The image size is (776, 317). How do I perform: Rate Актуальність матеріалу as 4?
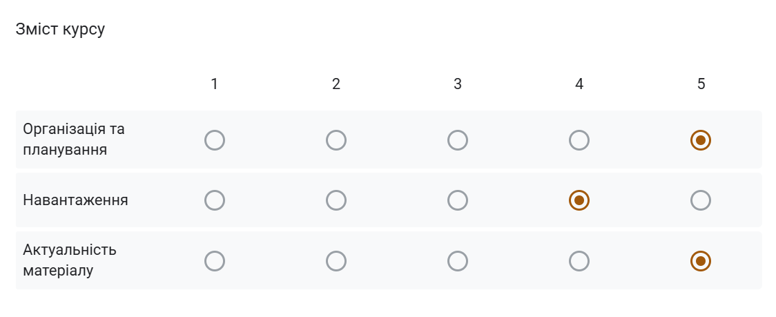coord(579,261)
